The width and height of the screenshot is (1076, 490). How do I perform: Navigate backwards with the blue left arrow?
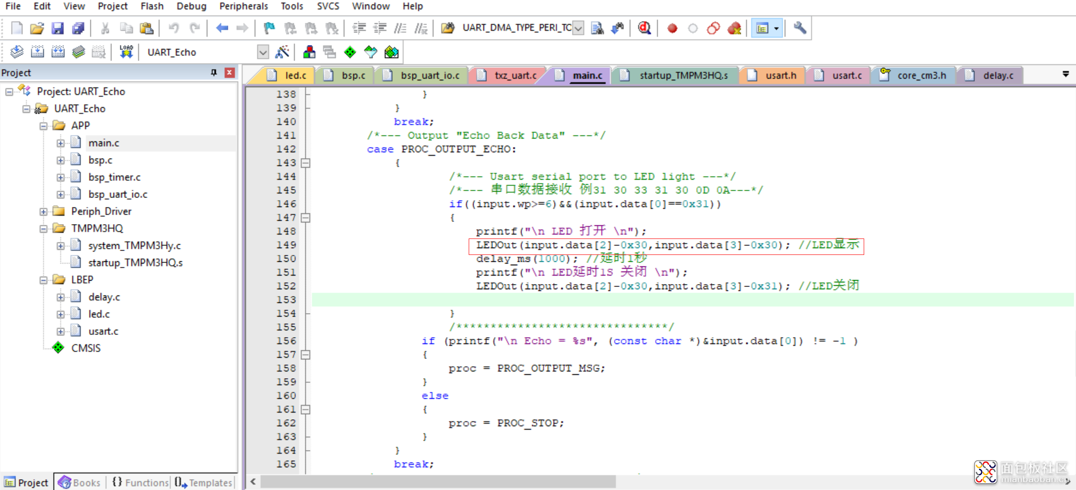point(222,28)
